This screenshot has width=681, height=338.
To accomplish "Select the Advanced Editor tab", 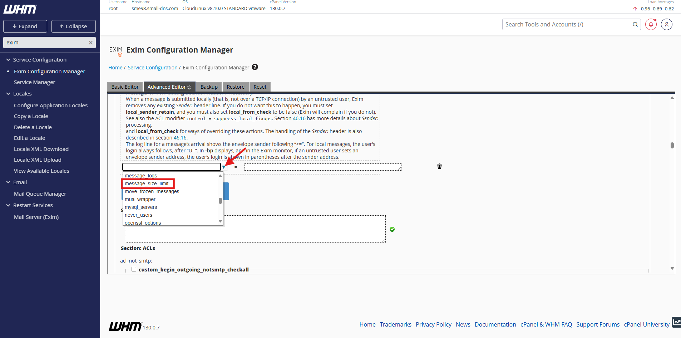I will point(169,87).
